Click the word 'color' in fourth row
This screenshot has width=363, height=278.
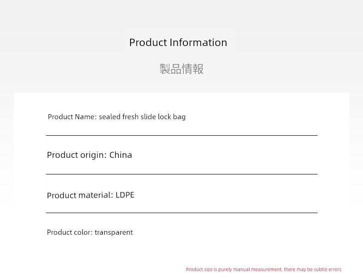[x=82, y=232]
